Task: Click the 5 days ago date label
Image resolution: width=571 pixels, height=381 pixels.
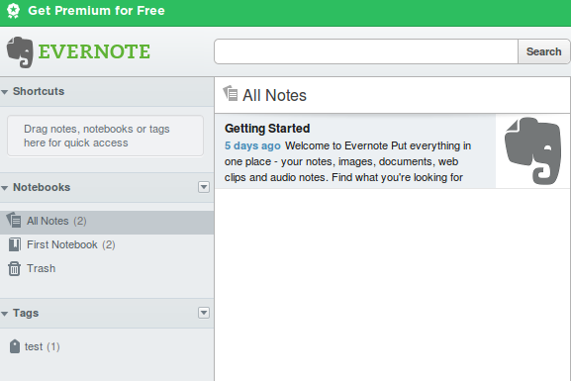Action: 252,145
